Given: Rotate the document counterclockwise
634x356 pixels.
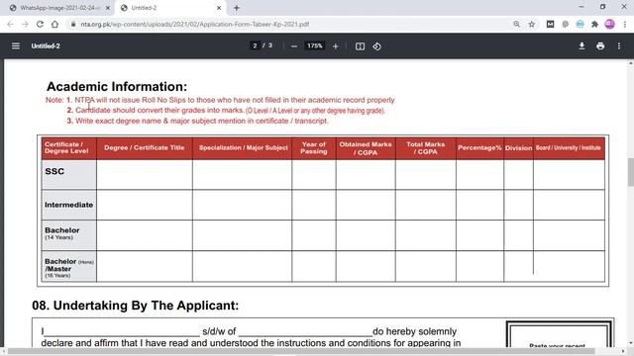Looking at the screenshot, I should (376, 46).
